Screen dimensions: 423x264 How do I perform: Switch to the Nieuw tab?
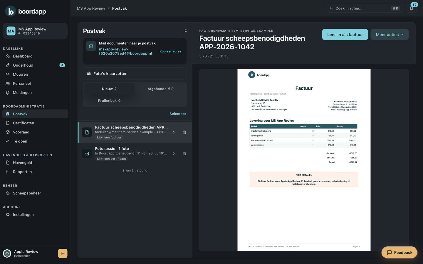pyautogui.click(x=109, y=89)
